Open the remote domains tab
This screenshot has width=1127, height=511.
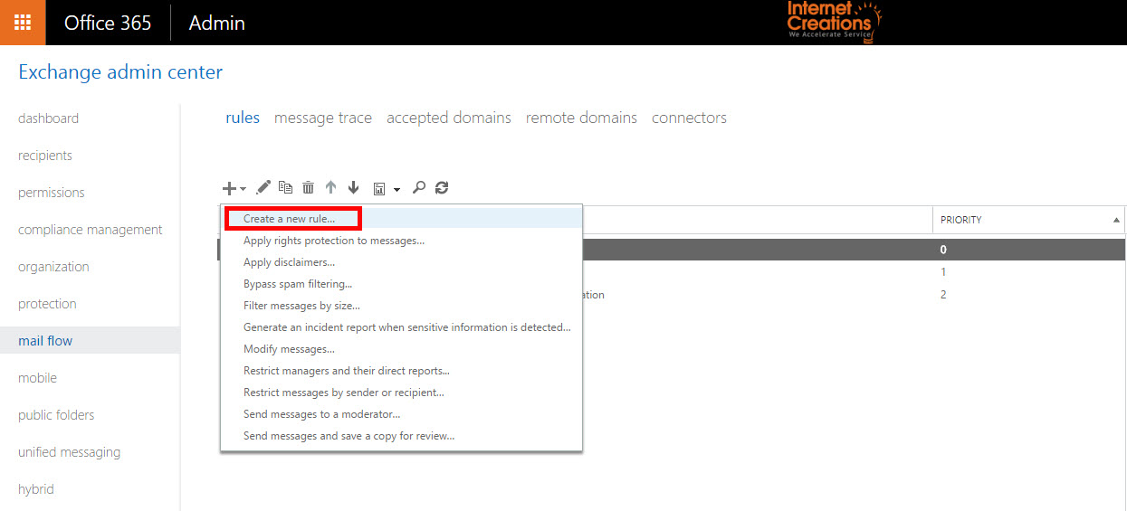581,118
